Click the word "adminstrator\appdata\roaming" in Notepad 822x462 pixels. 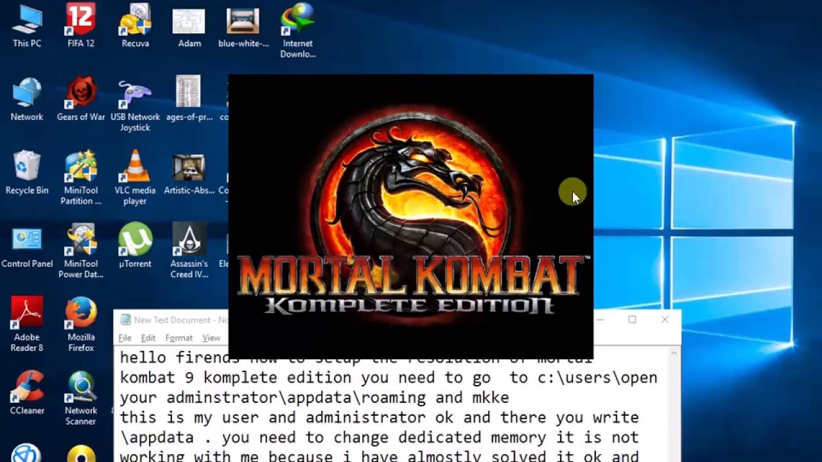point(296,398)
